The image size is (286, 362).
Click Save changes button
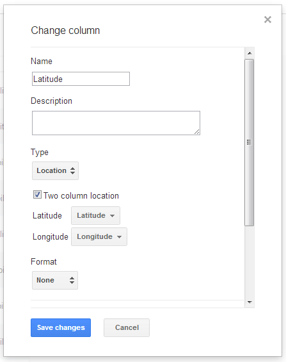tap(61, 327)
